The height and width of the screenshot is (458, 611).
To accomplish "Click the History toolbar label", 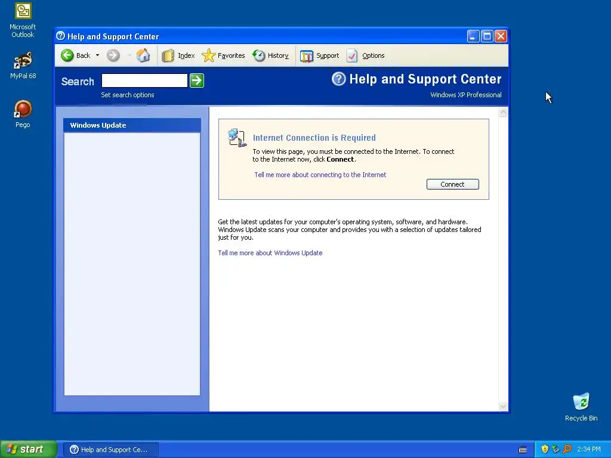I will coord(278,55).
